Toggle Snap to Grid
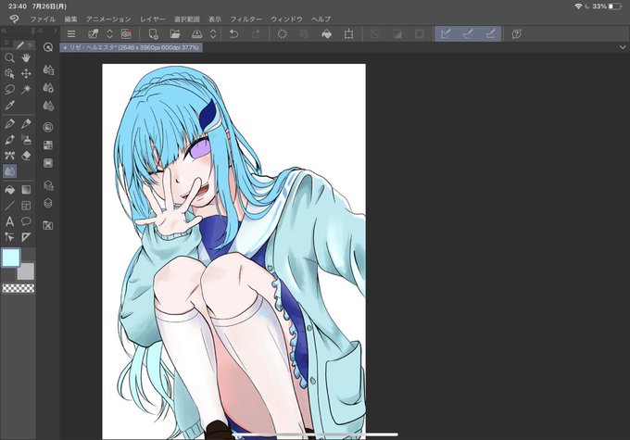This screenshot has height=440, width=630. [x=490, y=34]
